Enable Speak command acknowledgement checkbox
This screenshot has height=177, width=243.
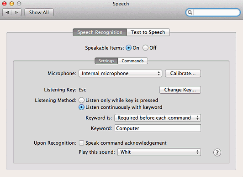pos(81,143)
